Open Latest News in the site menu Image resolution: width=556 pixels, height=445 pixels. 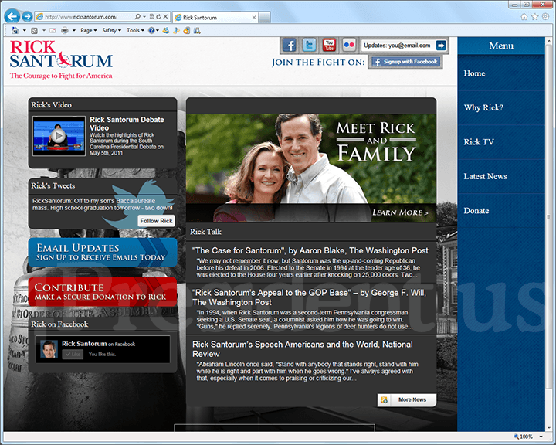(501, 176)
